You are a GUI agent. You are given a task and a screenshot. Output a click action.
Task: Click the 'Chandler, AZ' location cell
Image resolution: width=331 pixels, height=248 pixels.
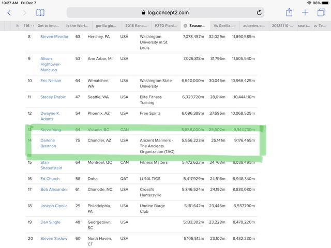[x=99, y=140]
